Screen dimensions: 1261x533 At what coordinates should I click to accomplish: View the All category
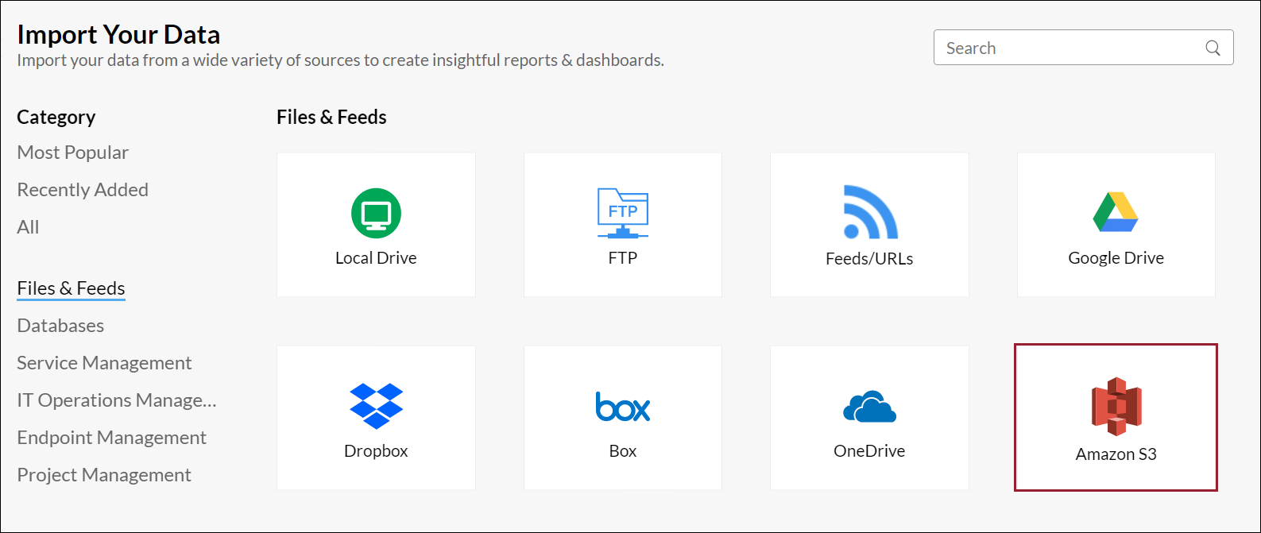28,227
